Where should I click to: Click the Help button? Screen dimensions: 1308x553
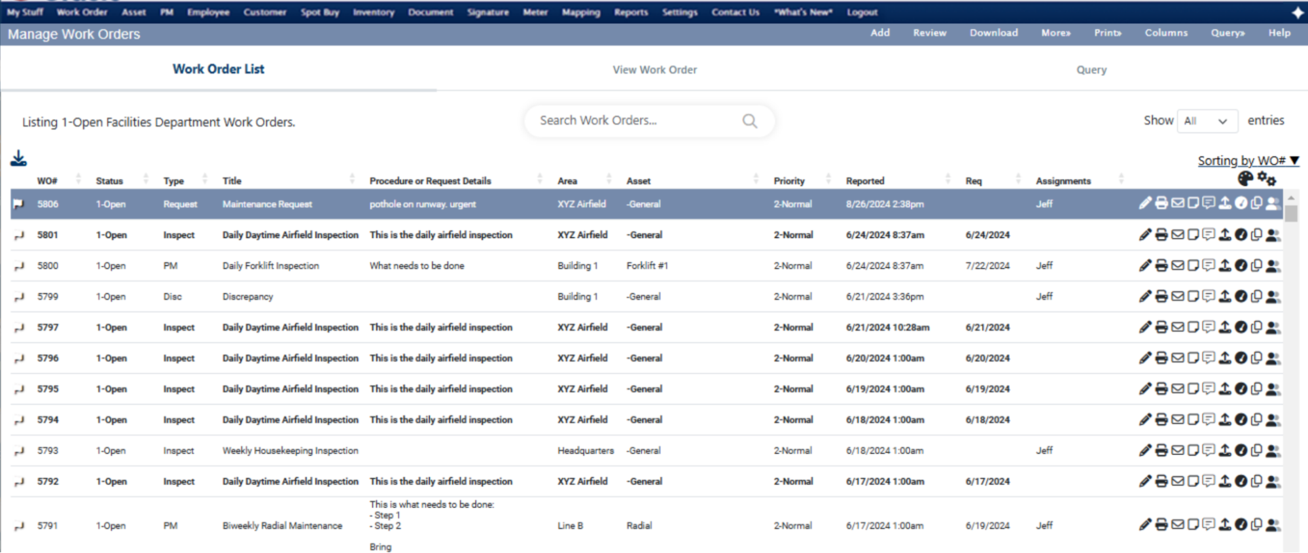point(1279,33)
